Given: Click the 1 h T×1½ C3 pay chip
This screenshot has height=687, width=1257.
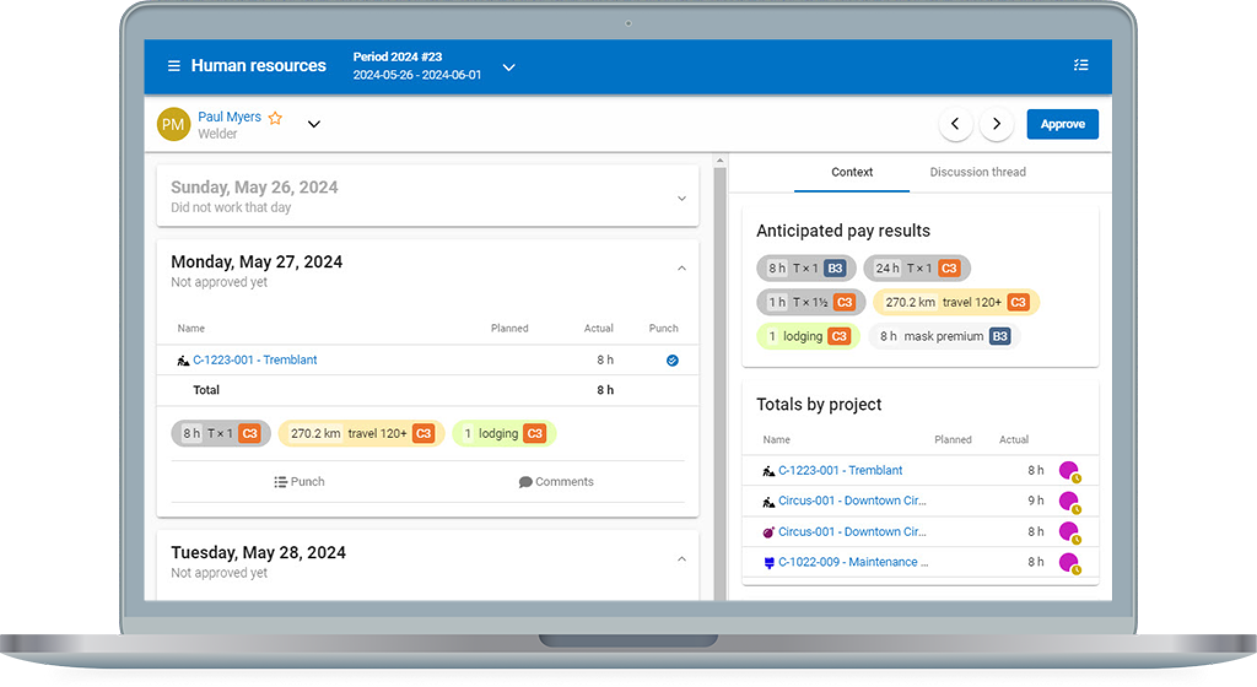Looking at the screenshot, I should [x=811, y=302].
